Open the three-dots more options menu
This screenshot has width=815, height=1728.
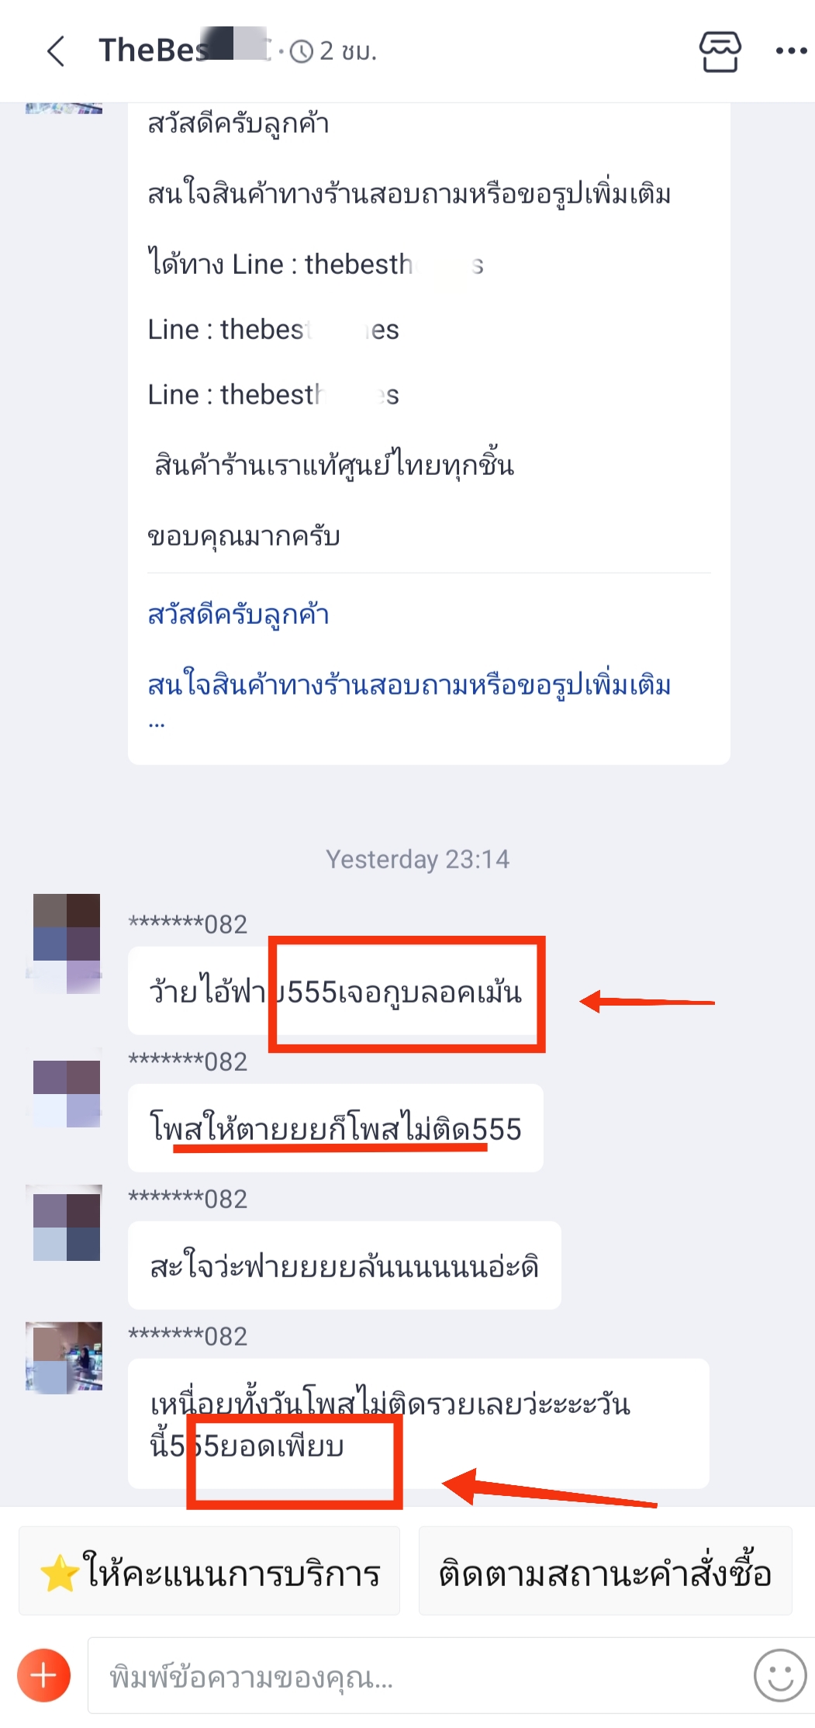791,51
